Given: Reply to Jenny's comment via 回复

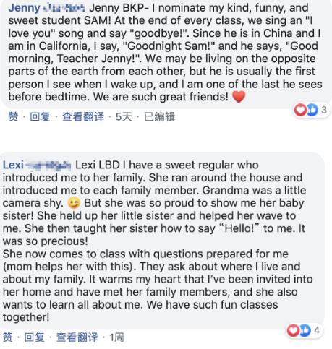Looking at the screenshot, I should click(40, 117).
